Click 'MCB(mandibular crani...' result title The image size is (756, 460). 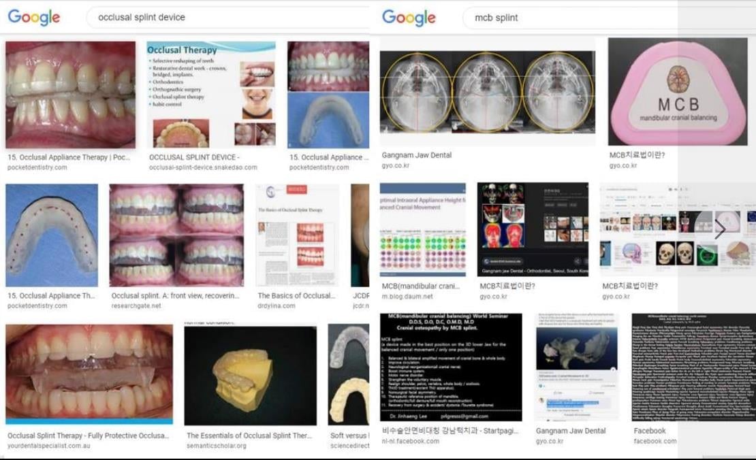[x=421, y=286]
